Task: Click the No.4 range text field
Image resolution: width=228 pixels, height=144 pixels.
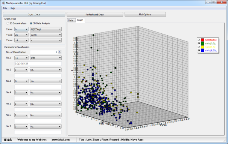Action: (38, 98)
